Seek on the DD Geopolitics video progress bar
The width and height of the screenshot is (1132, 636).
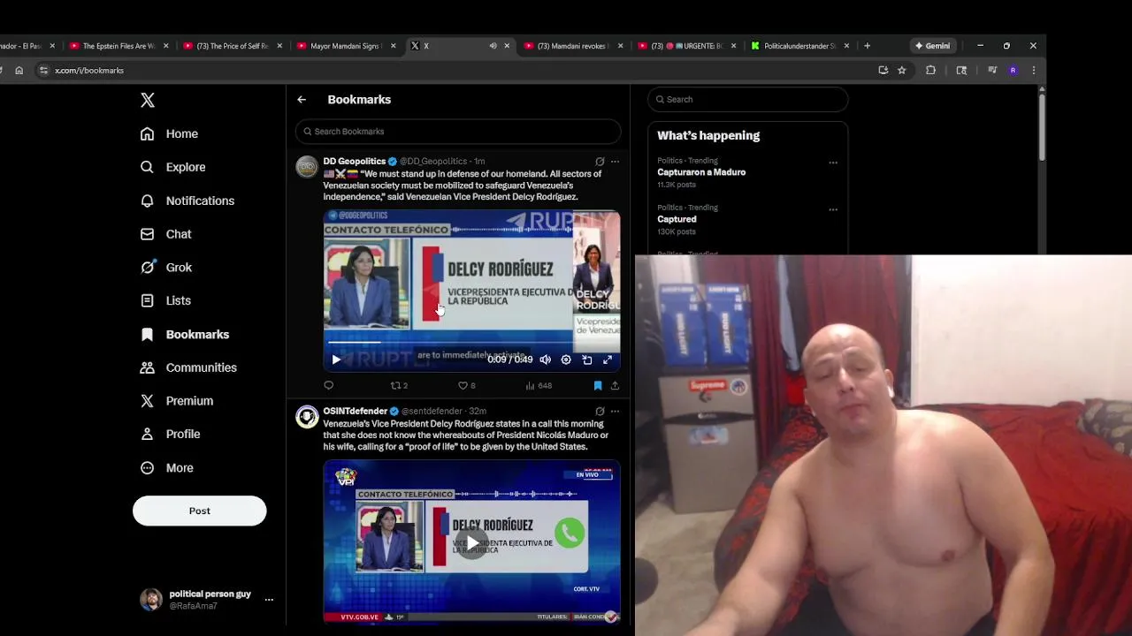[471, 342]
